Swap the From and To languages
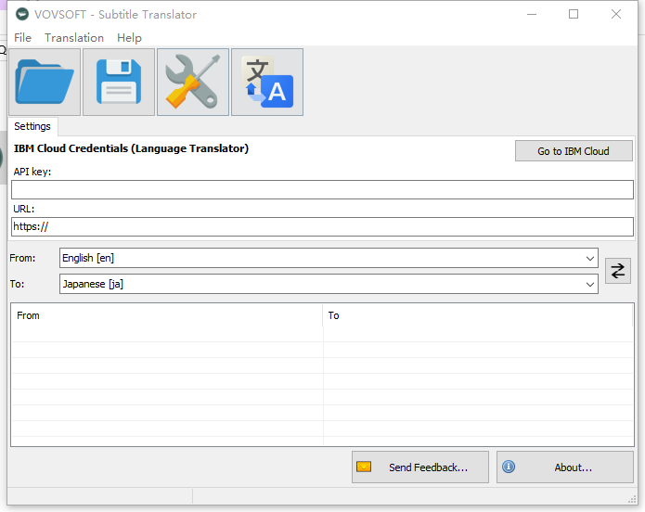 point(617,271)
